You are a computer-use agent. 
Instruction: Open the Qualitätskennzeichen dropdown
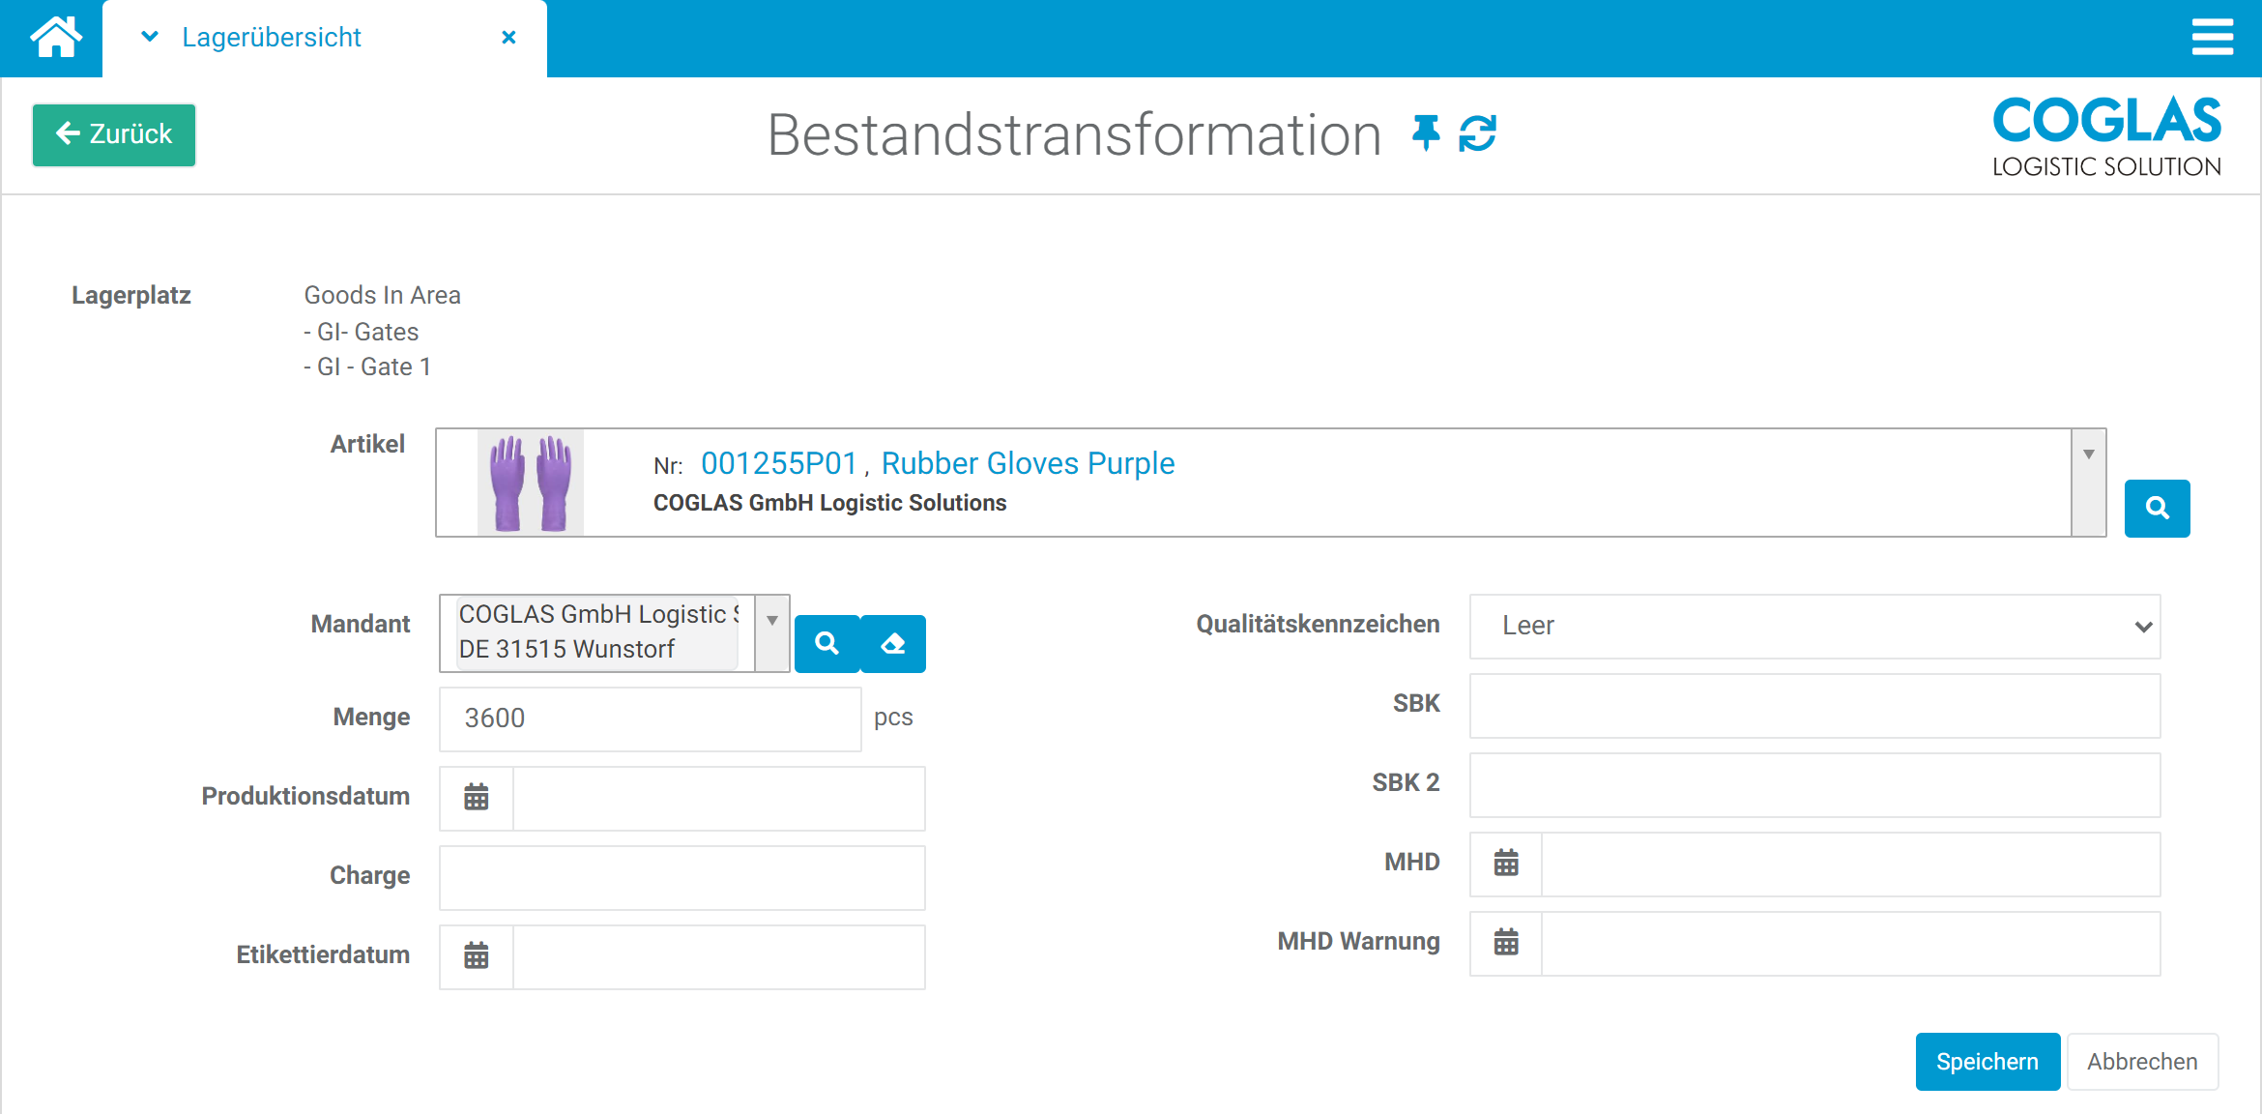pyautogui.click(x=1814, y=627)
